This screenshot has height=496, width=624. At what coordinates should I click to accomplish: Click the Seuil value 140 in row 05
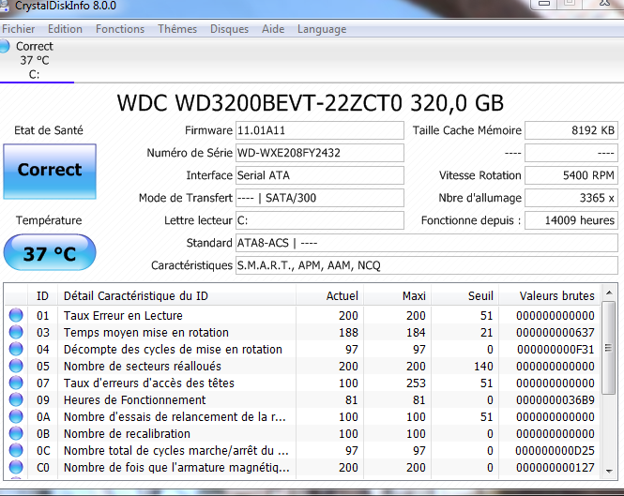[x=483, y=366]
